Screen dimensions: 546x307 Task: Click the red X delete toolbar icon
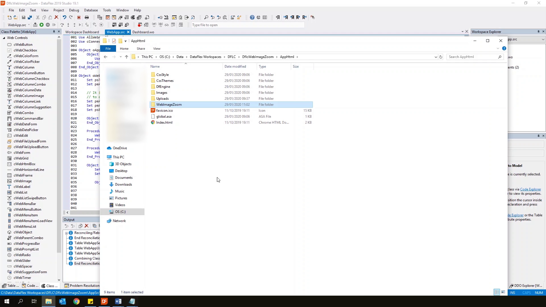click(56, 17)
